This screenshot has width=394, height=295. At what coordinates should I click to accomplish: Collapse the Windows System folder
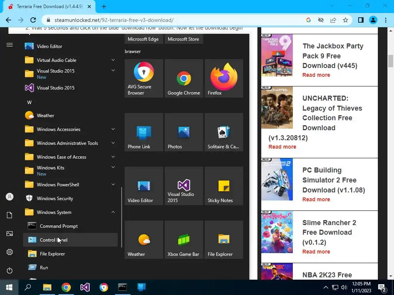tap(70, 212)
